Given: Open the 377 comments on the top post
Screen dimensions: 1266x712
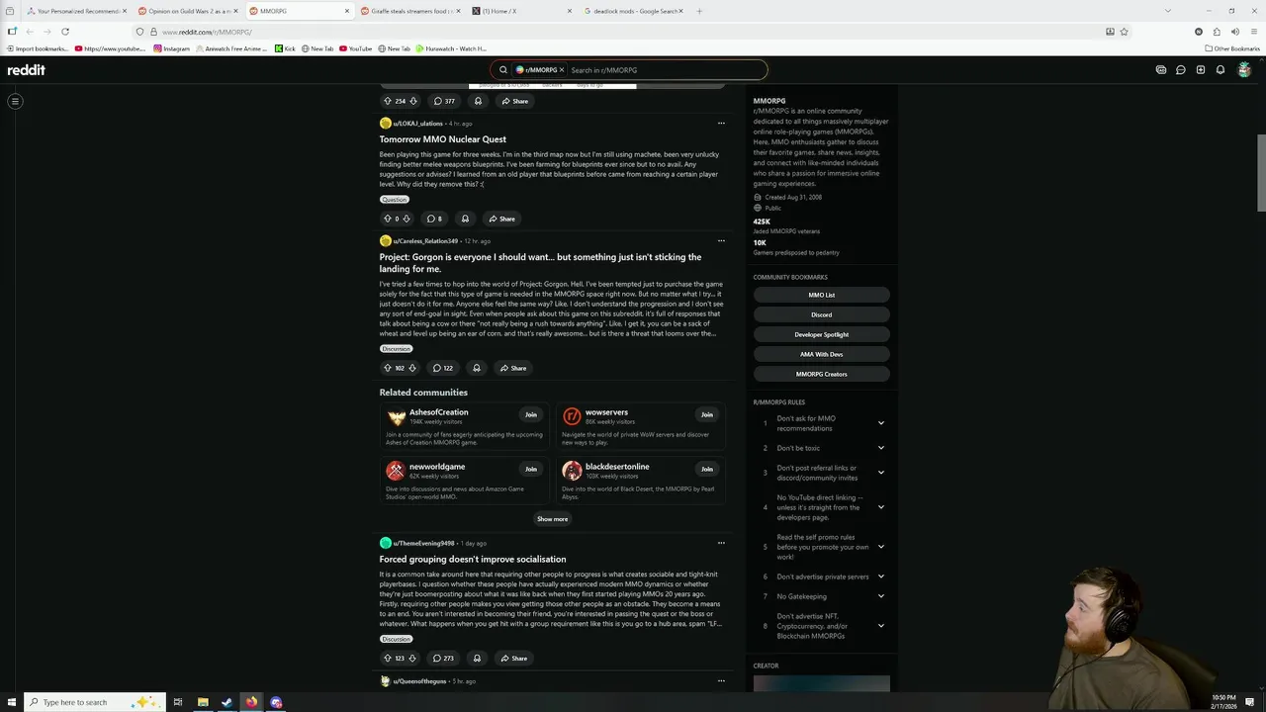Looking at the screenshot, I should click(444, 101).
